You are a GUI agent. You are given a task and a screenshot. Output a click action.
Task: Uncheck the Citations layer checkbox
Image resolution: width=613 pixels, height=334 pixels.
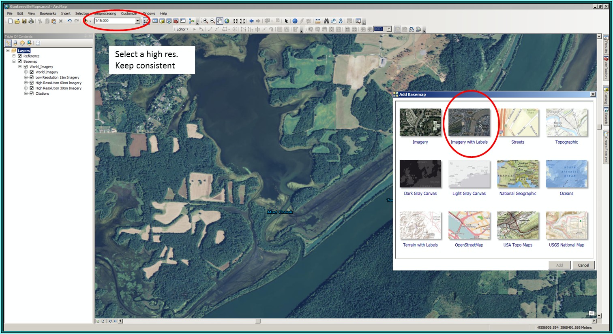(x=32, y=94)
